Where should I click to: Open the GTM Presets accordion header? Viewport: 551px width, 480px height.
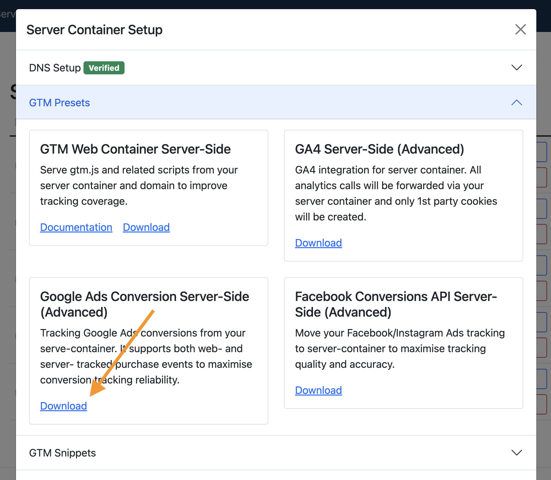coord(276,102)
